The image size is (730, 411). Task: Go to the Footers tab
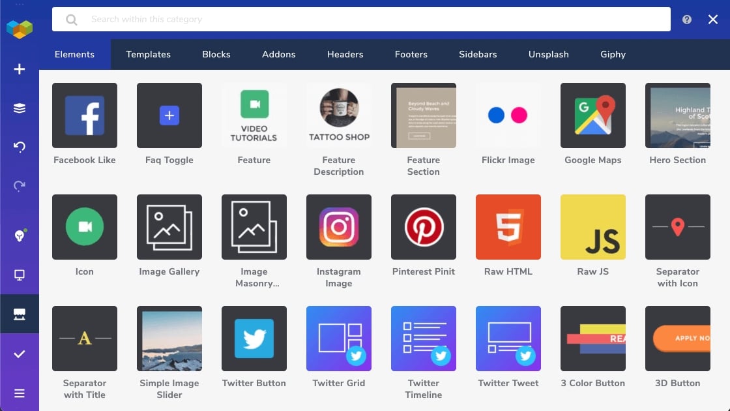pos(411,55)
